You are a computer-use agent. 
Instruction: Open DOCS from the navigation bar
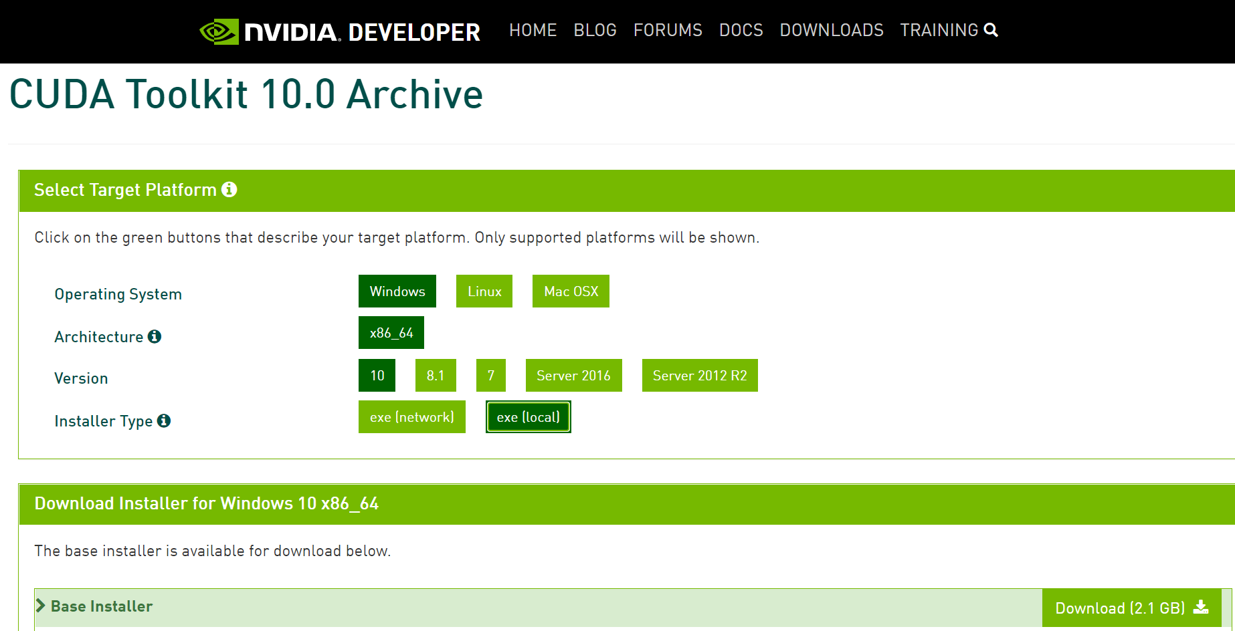(x=741, y=30)
